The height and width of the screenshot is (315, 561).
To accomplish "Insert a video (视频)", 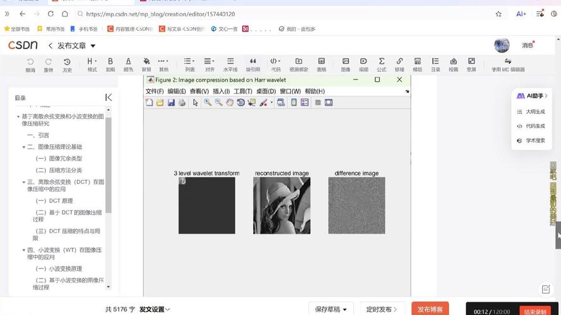I will point(363,65).
